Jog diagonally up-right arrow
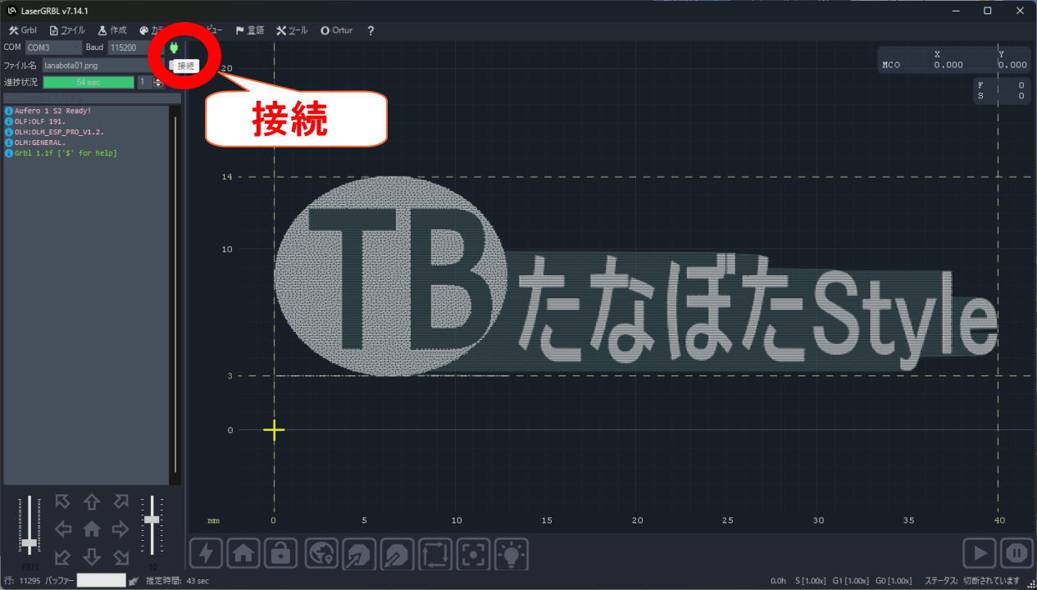 121,501
